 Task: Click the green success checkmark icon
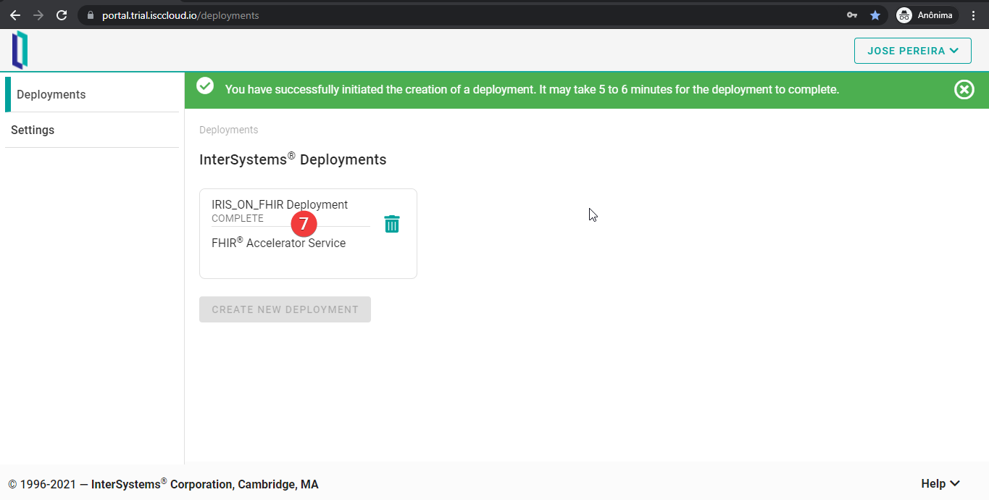coord(205,86)
